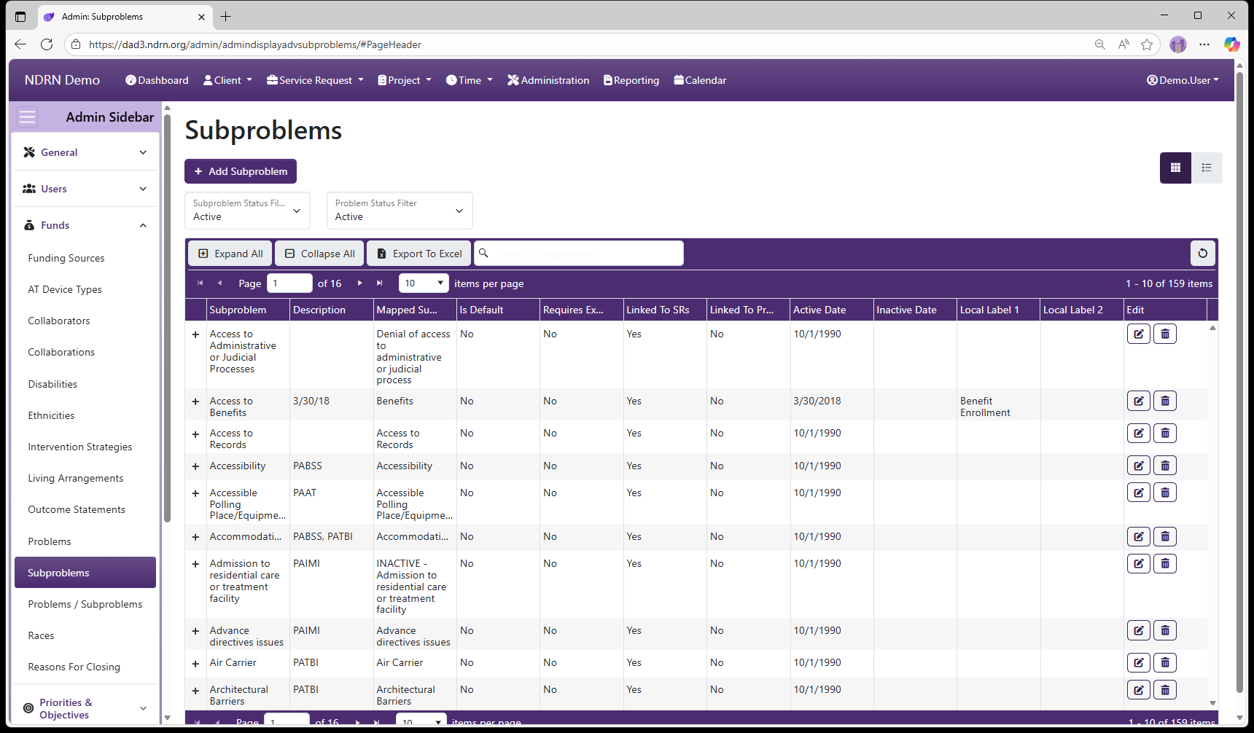Delete the Accessibility subproblem row
1254x733 pixels.
1164,466
